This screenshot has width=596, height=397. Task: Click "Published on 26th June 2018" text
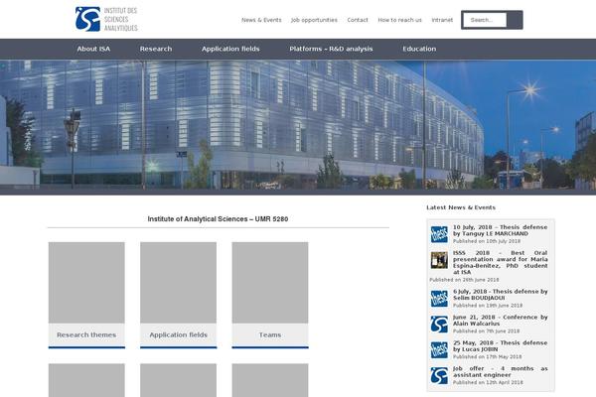[x=464, y=280]
